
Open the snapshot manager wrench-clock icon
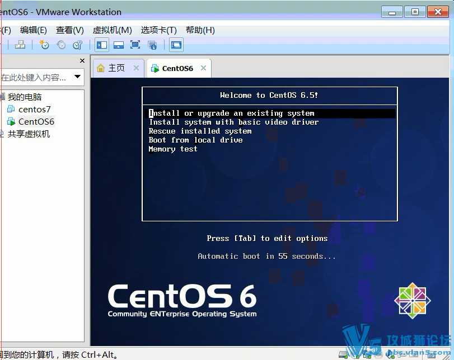78,45
